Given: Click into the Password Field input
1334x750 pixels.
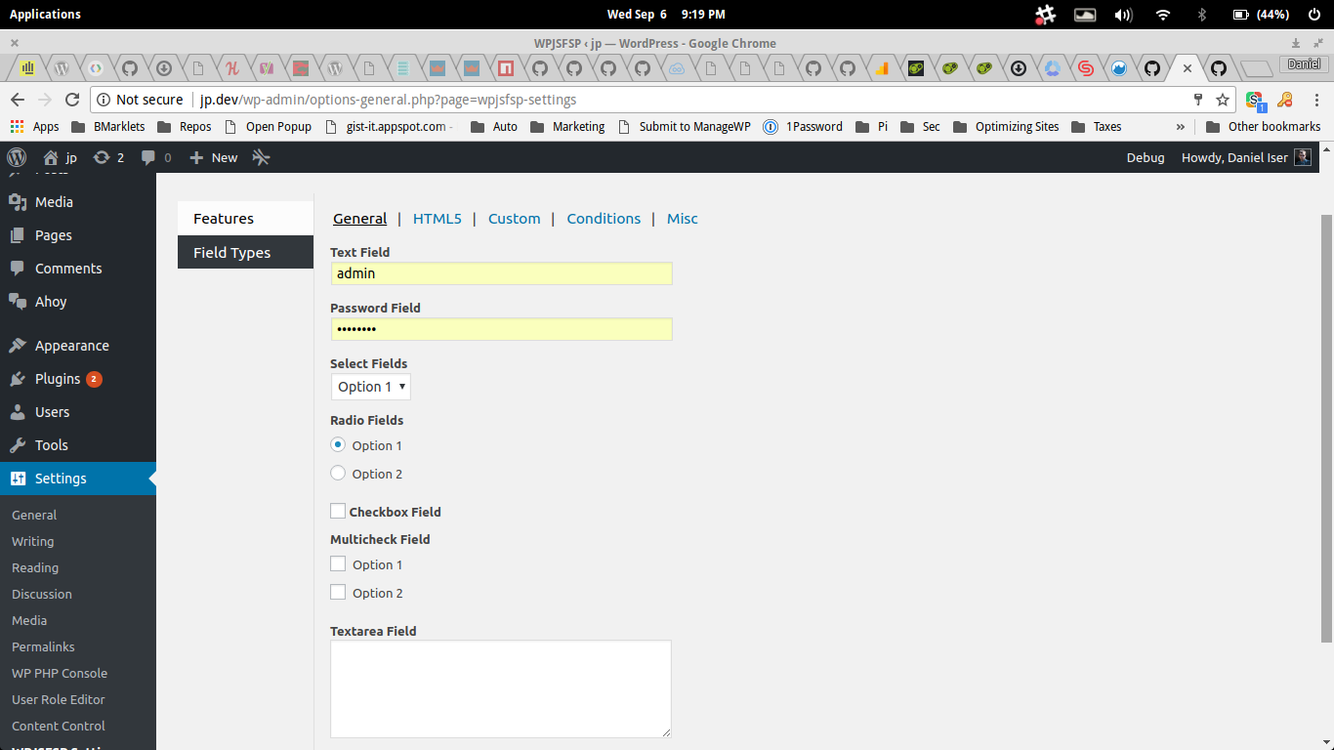Looking at the screenshot, I should pos(502,329).
